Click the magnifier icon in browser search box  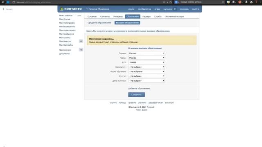223,2
